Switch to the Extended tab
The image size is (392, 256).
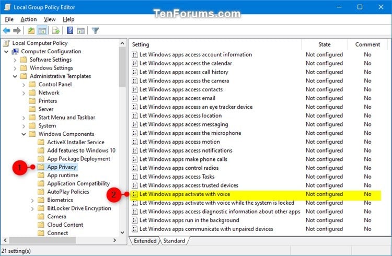pyautogui.click(x=145, y=241)
